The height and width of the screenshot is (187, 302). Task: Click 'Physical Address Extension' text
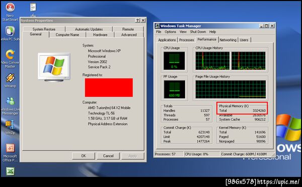point(108,124)
